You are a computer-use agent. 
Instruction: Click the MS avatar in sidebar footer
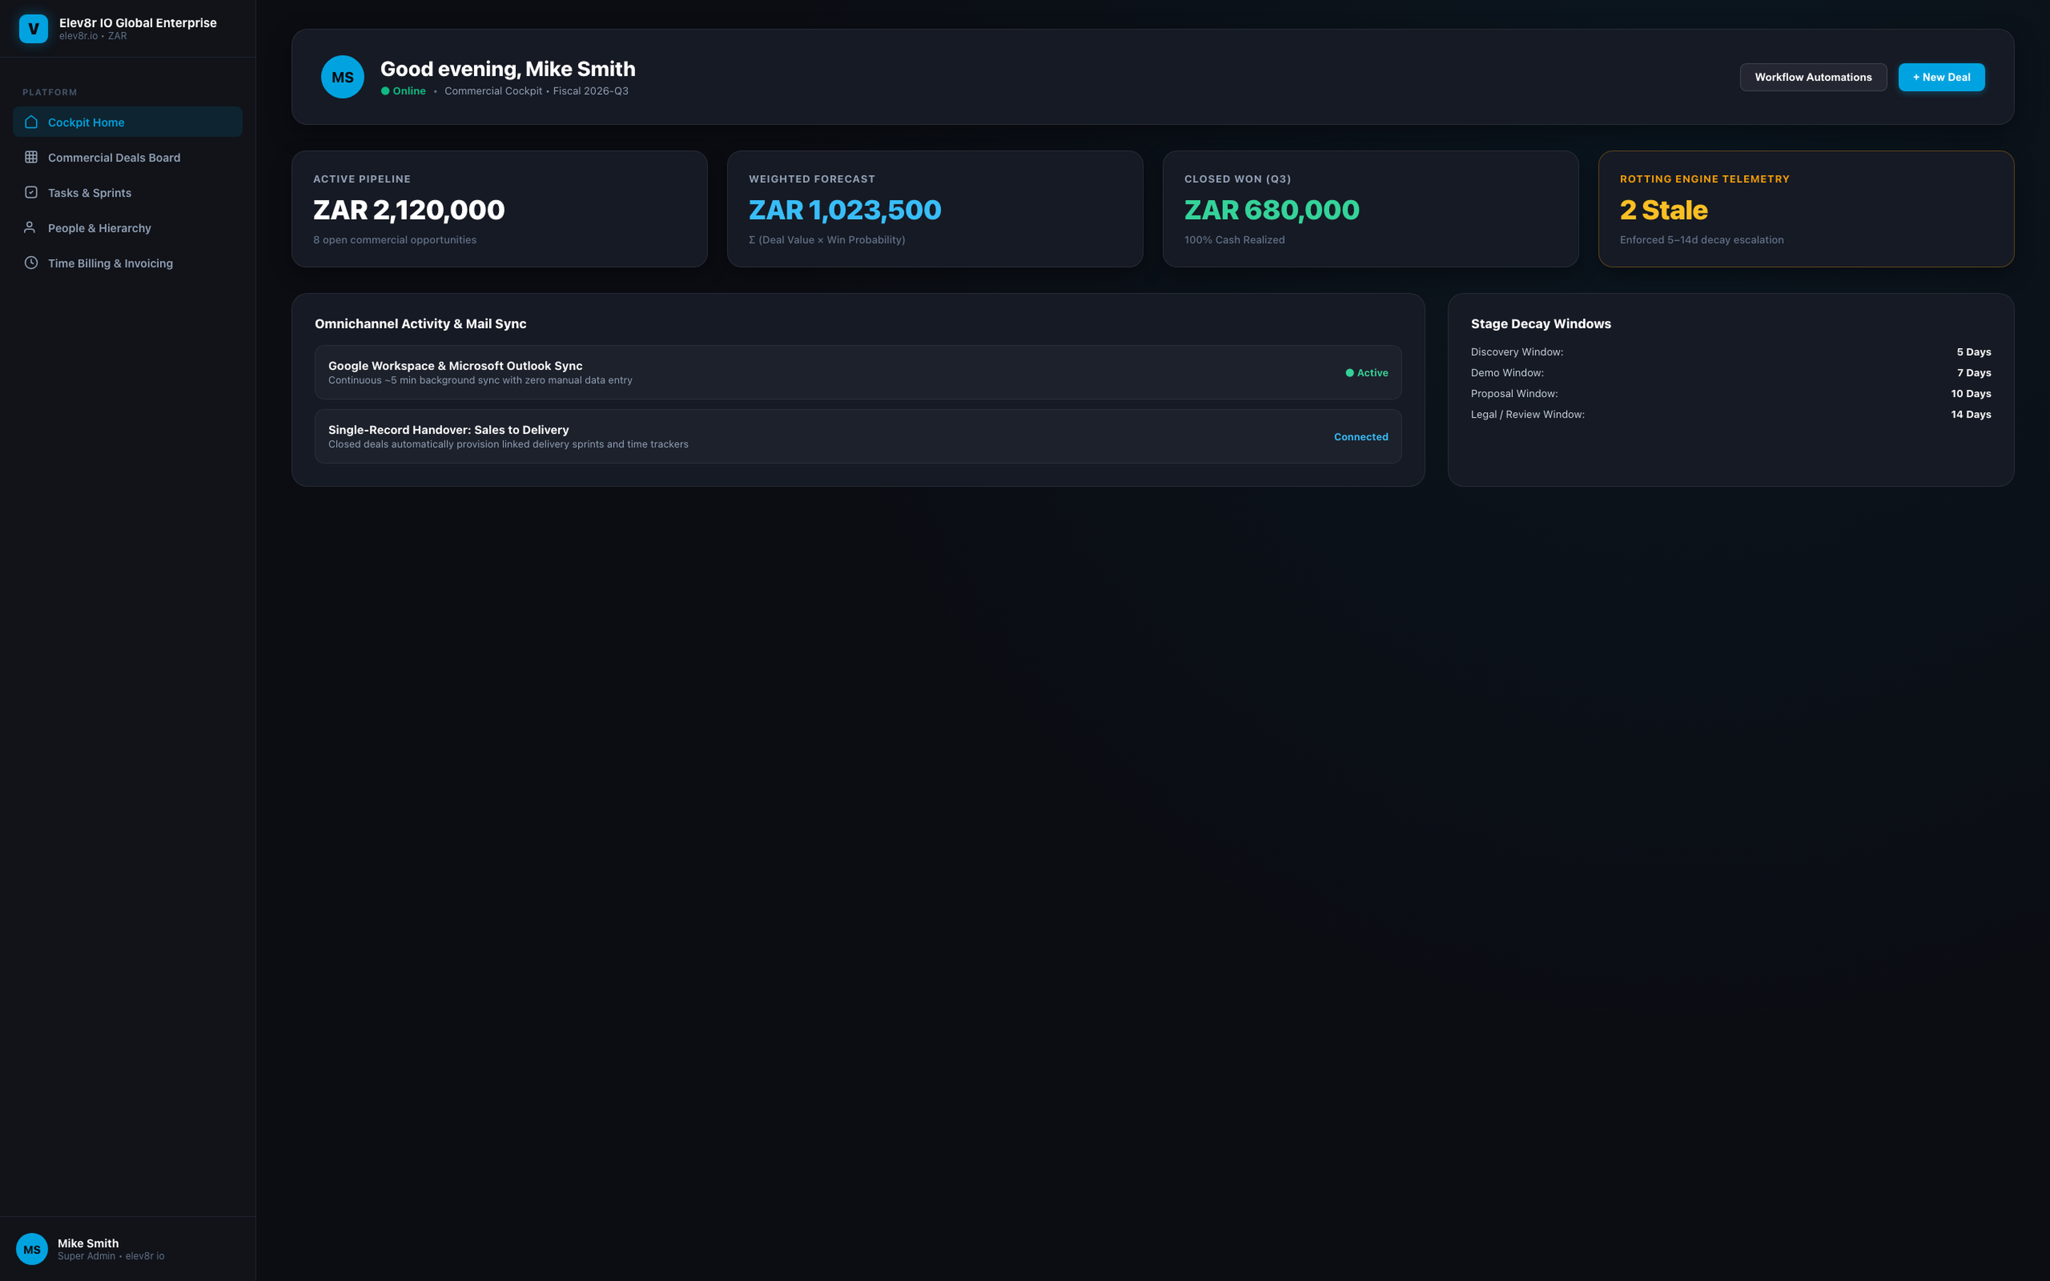(x=32, y=1249)
